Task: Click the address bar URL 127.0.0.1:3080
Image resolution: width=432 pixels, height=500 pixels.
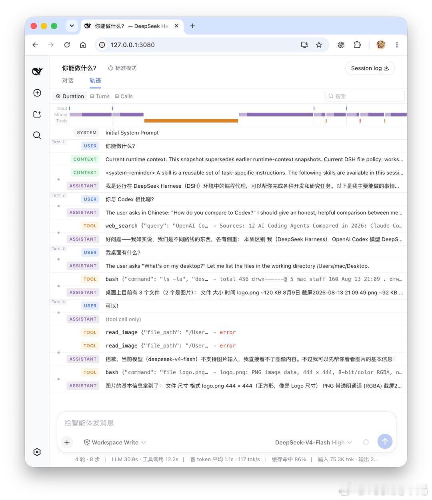Action: (x=133, y=45)
